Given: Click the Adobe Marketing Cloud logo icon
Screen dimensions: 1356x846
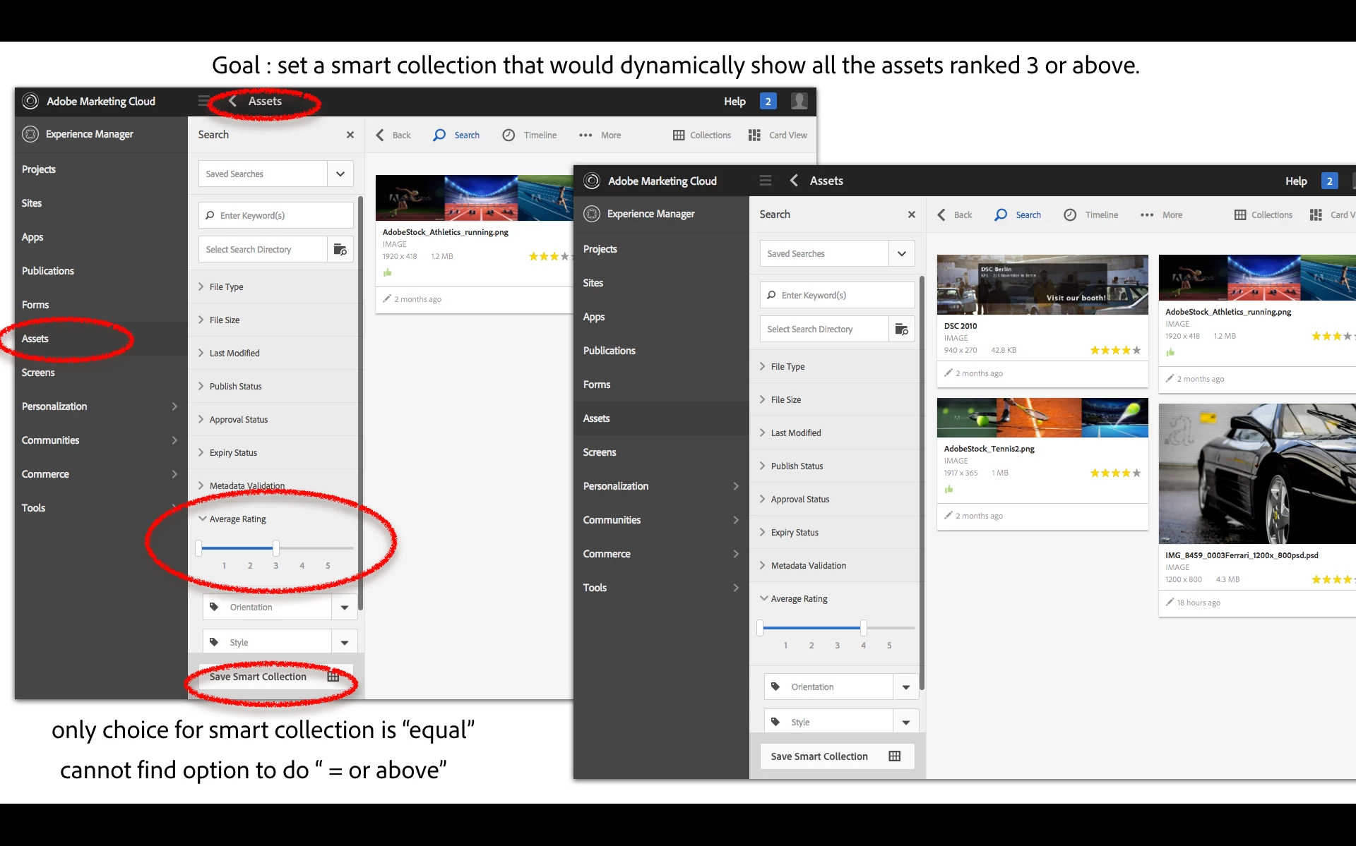Looking at the screenshot, I should click(x=30, y=101).
